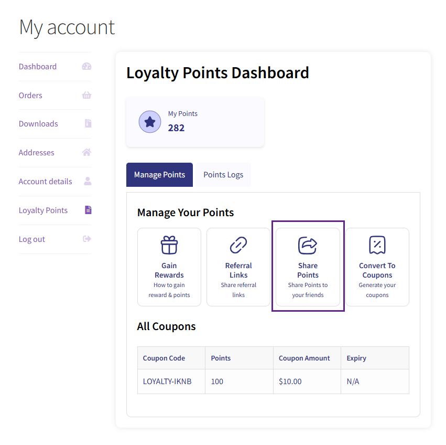
Task: Open the Gain Rewards gift card
Action: point(169,267)
